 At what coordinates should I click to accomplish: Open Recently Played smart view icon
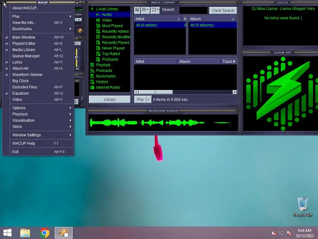coord(98,42)
